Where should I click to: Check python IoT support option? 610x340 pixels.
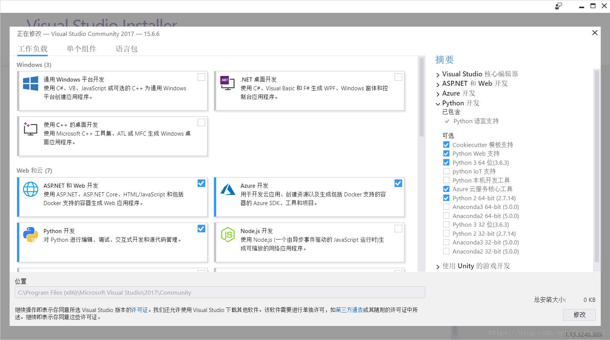point(446,171)
